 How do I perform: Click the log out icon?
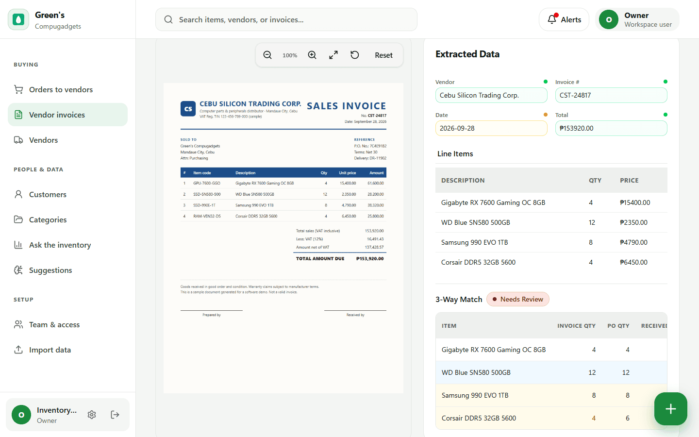point(115,415)
